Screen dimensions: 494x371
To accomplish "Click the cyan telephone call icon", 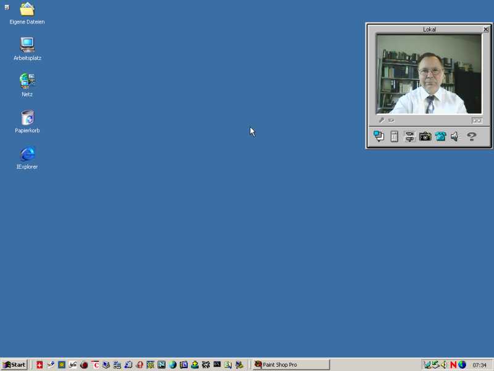I will tap(440, 136).
